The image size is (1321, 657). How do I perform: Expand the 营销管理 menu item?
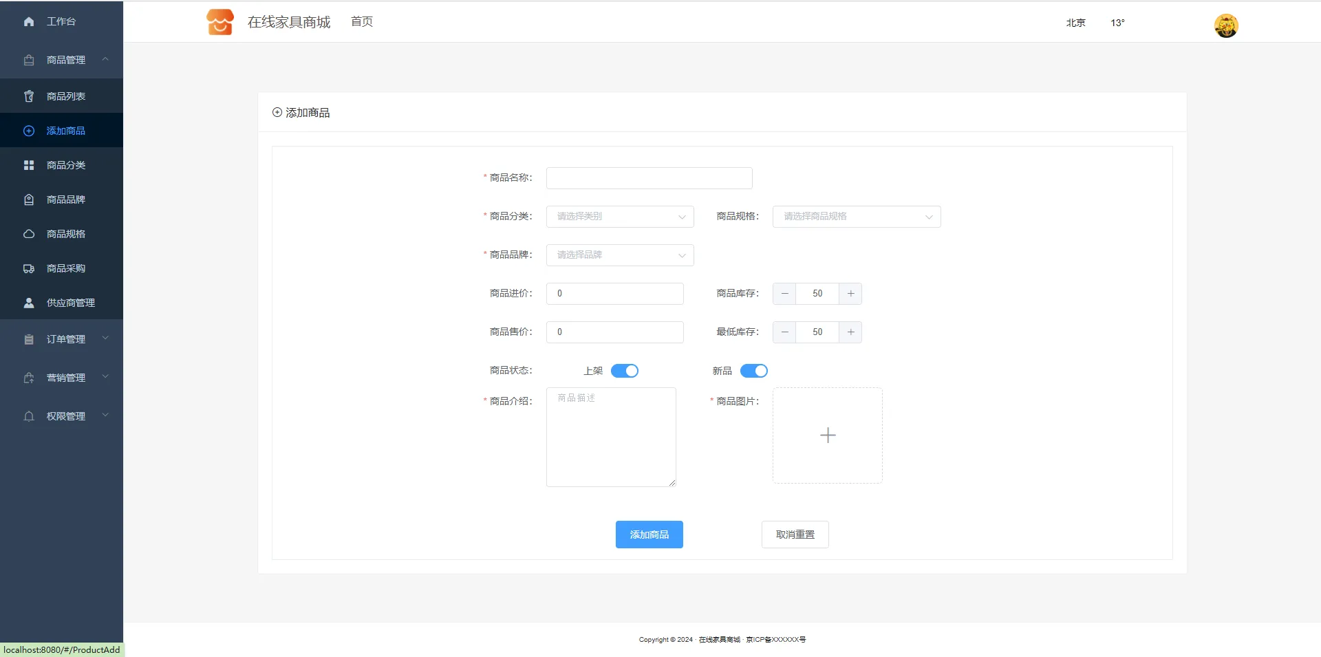[x=65, y=378]
